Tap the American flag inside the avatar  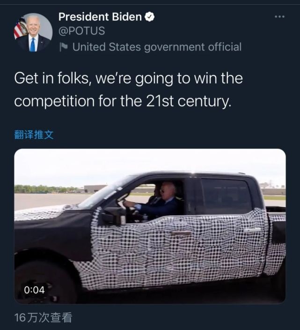pos(20,28)
